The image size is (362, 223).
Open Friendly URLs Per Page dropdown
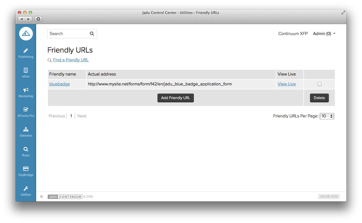point(327,116)
